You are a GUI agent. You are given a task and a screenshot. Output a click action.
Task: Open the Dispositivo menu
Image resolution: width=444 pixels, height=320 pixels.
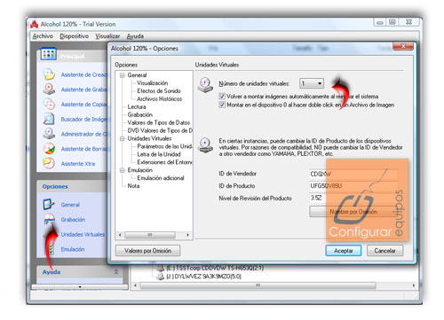[x=74, y=36]
